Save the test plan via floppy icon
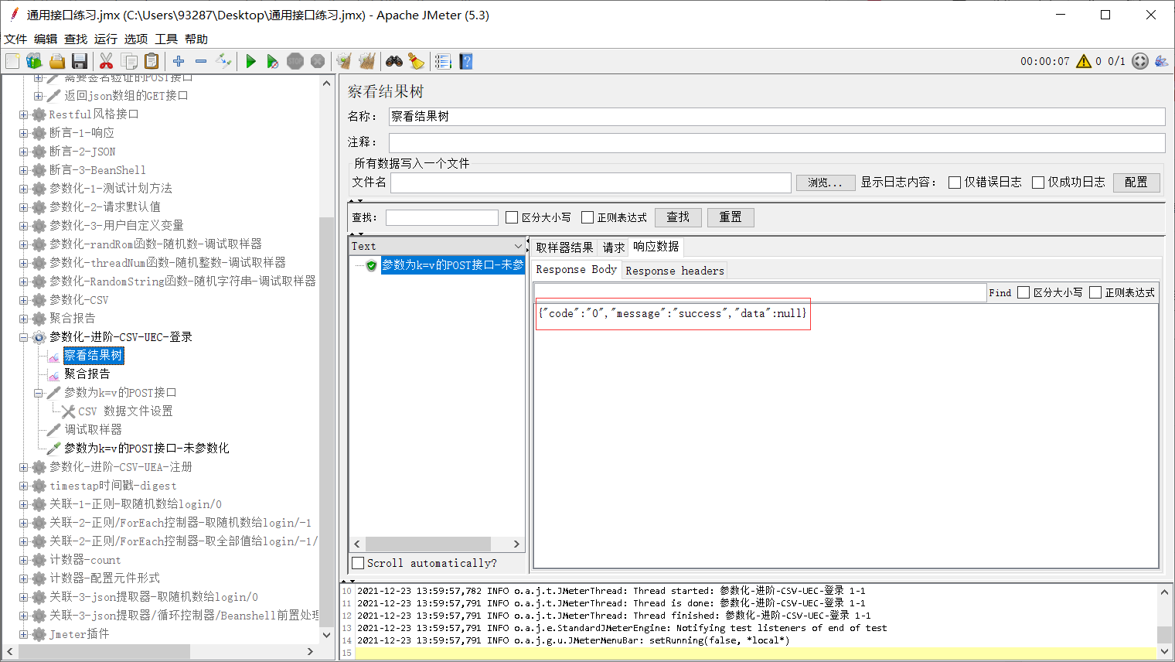1175x662 pixels. pos(79,61)
